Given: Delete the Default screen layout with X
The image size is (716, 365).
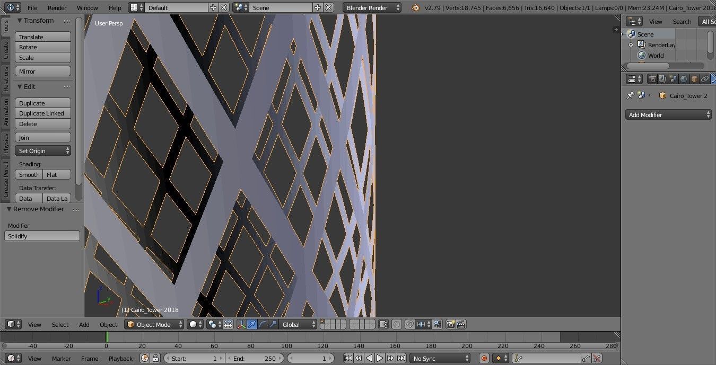Looking at the screenshot, I should pyautogui.click(x=224, y=7).
